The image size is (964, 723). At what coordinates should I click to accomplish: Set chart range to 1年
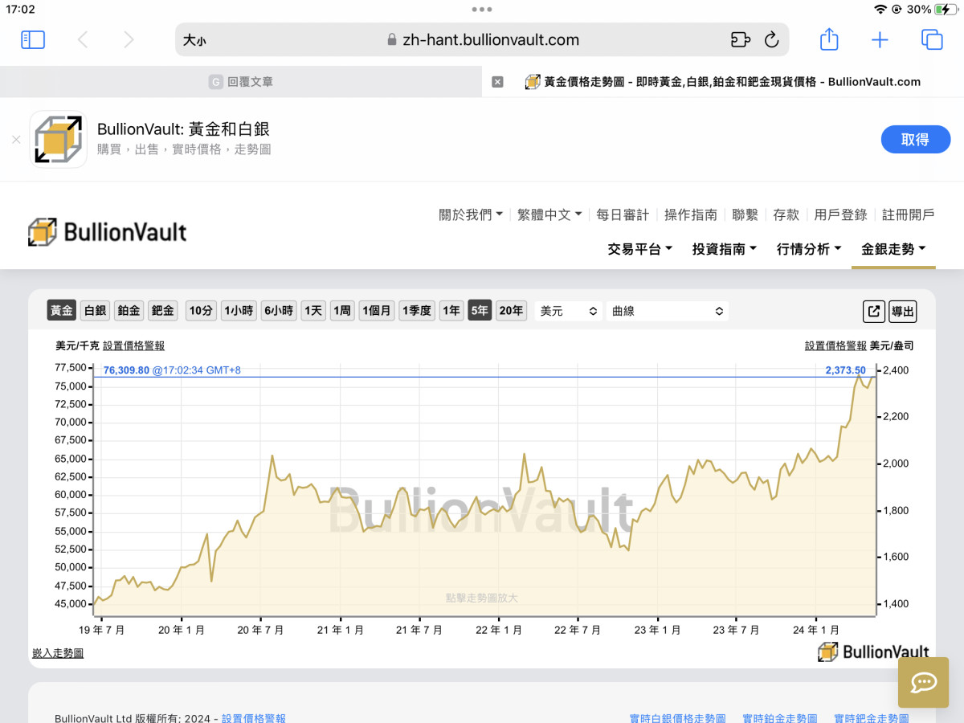(451, 311)
